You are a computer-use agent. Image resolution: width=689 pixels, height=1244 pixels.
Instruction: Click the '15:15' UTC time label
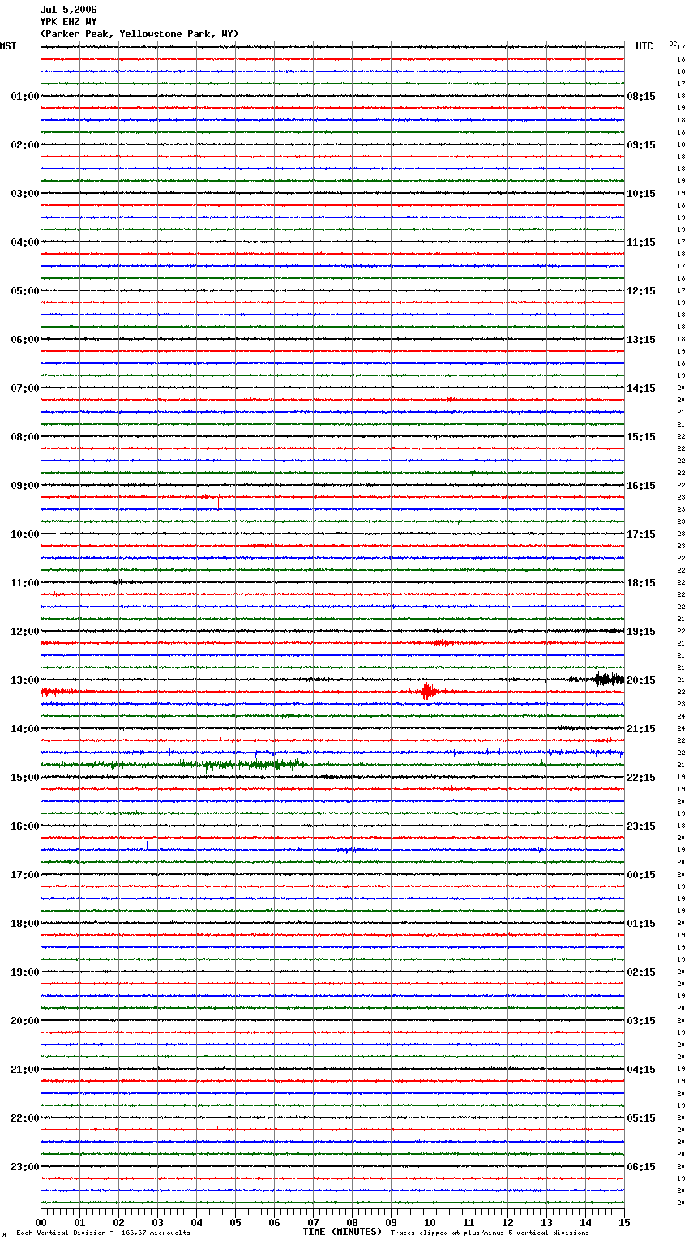(641, 437)
